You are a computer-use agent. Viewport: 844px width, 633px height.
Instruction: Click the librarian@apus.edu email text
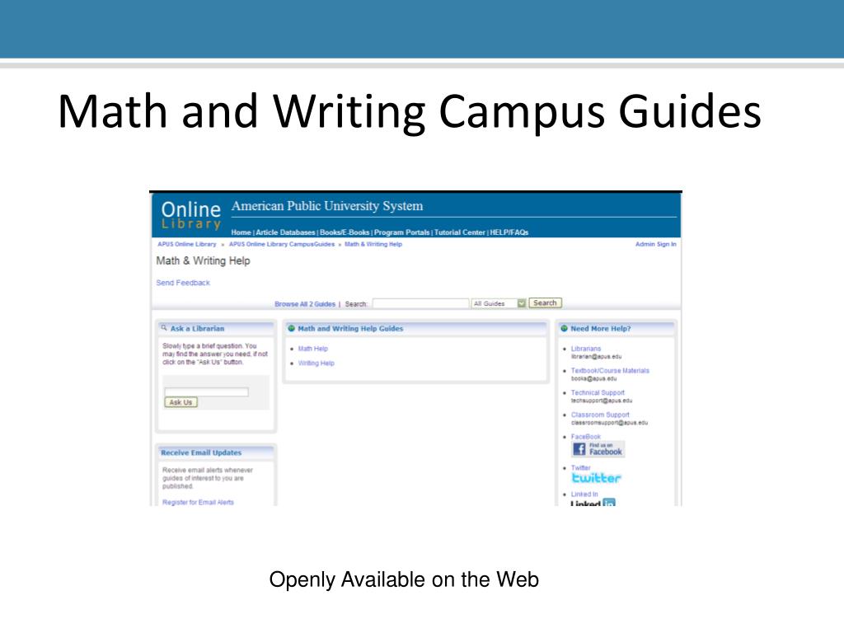[596, 357]
